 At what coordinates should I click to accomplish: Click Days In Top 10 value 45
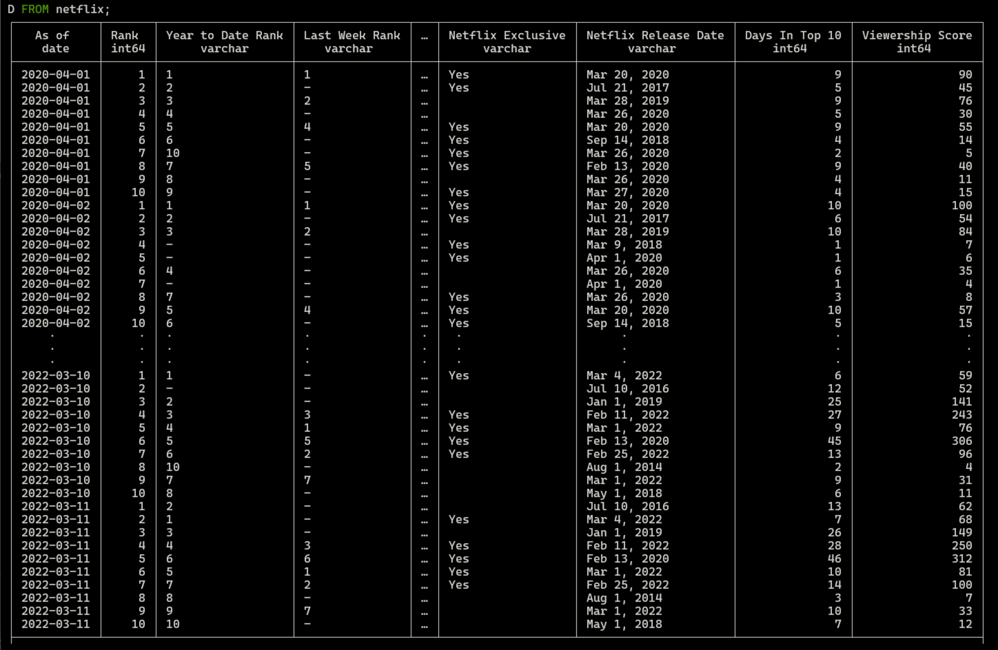coord(834,441)
